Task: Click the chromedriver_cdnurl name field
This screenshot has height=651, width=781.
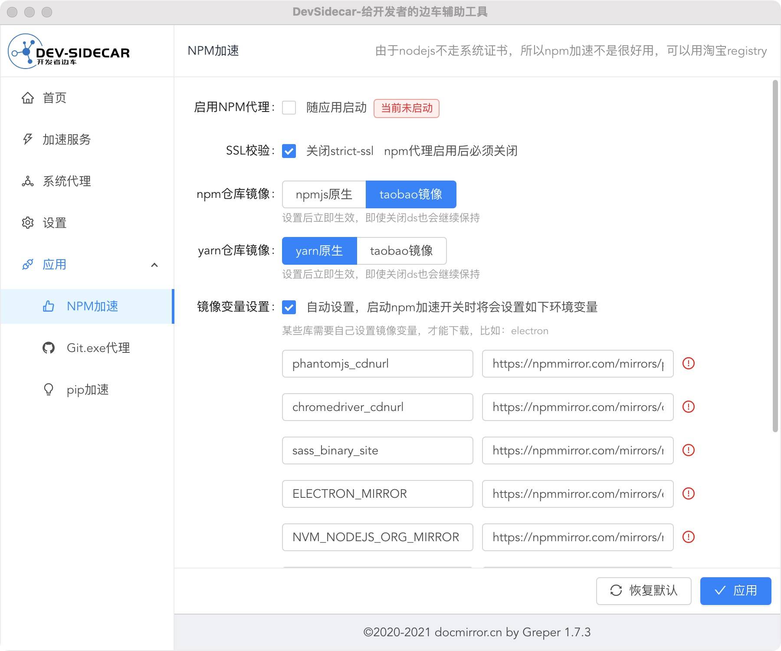Action: point(377,407)
